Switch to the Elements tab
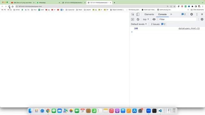Image resolution: width=205 pixels, height=115 pixels. tap(149, 14)
